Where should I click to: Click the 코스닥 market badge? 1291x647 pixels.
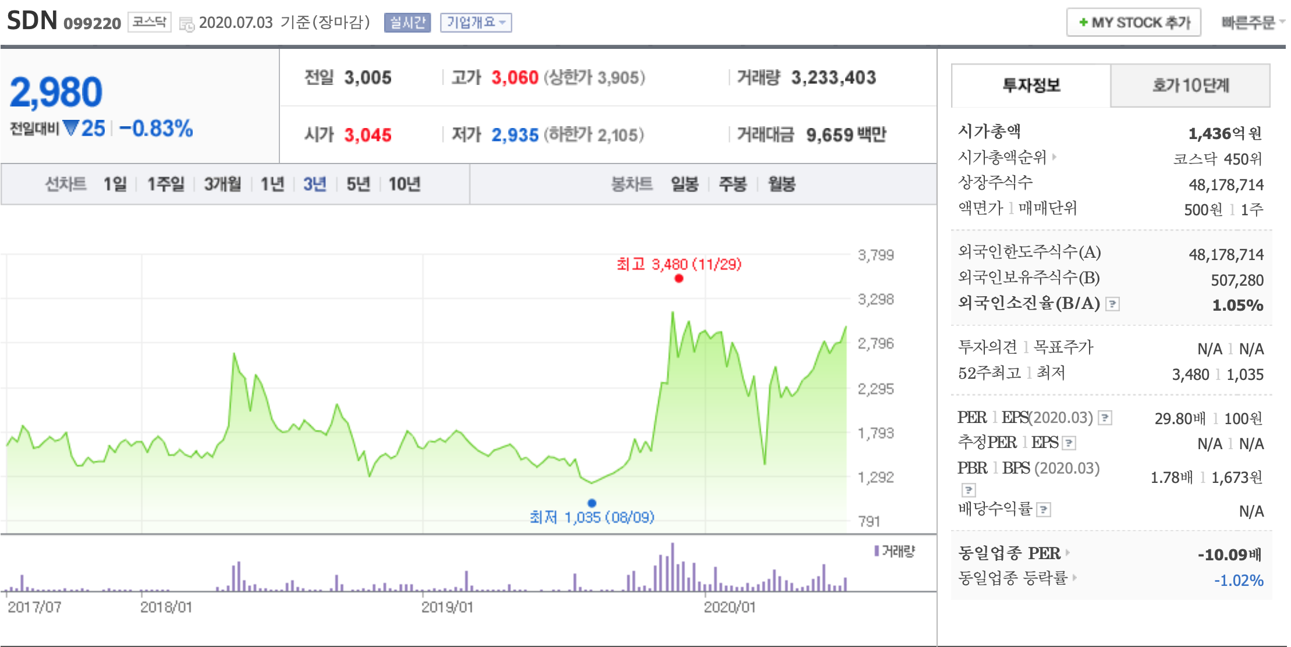[x=150, y=22]
